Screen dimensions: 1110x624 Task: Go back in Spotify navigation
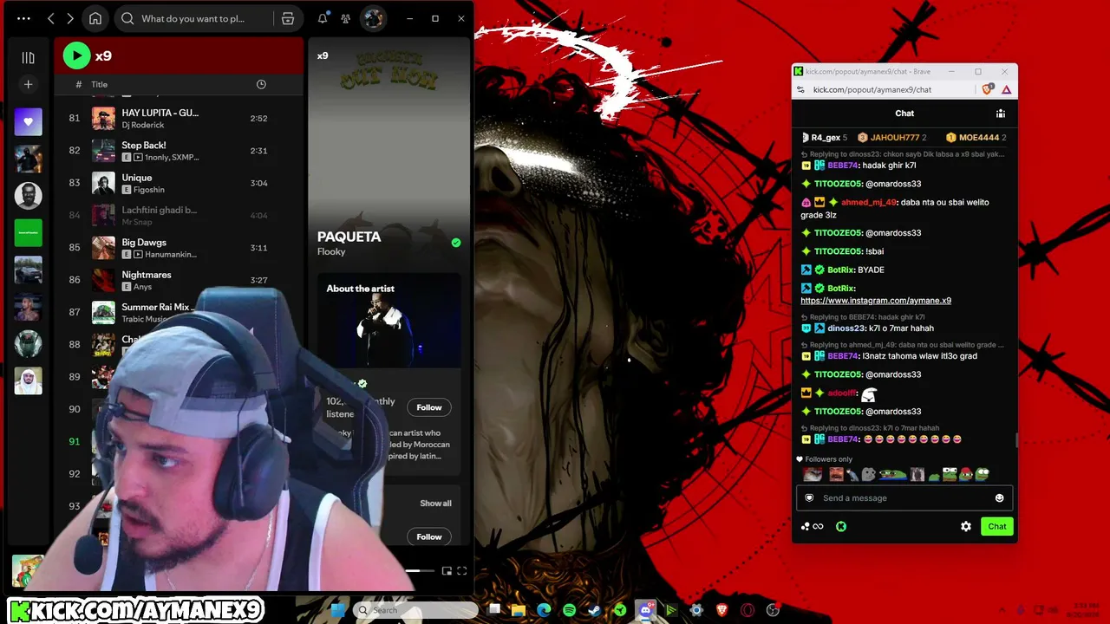tap(51, 18)
